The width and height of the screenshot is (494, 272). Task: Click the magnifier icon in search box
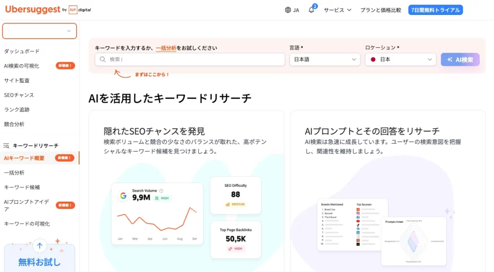coord(103,59)
